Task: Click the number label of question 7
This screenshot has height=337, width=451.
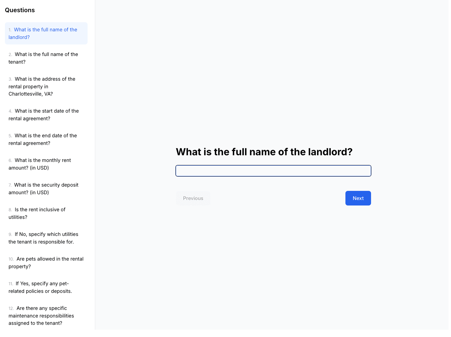Action: (10, 185)
